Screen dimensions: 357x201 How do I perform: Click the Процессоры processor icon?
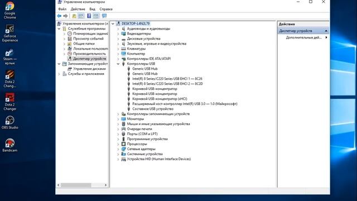coord(123,144)
